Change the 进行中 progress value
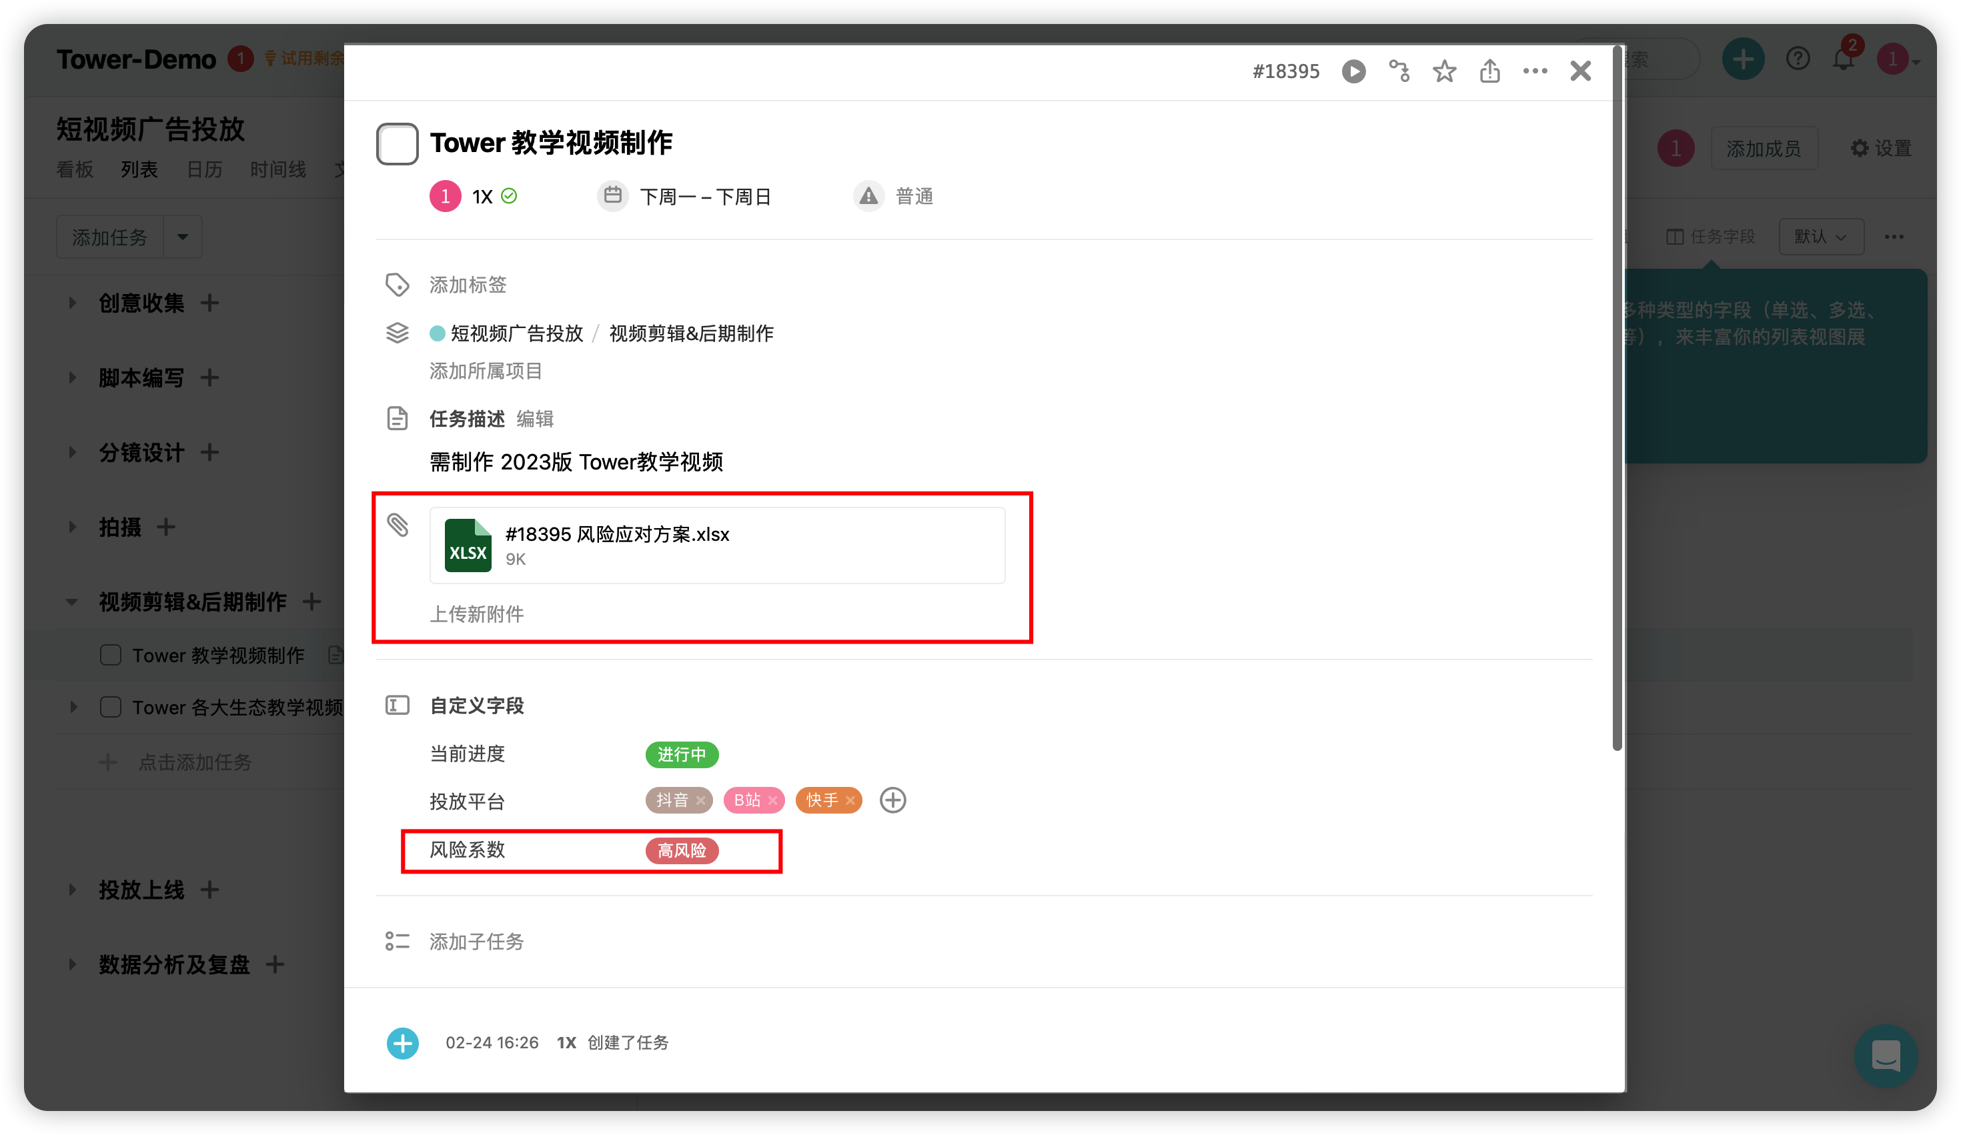 pyautogui.click(x=682, y=755)
